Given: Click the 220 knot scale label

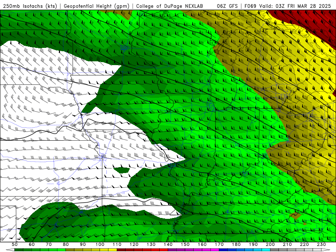Looking at the screenshot, I should tap(304, 244).
